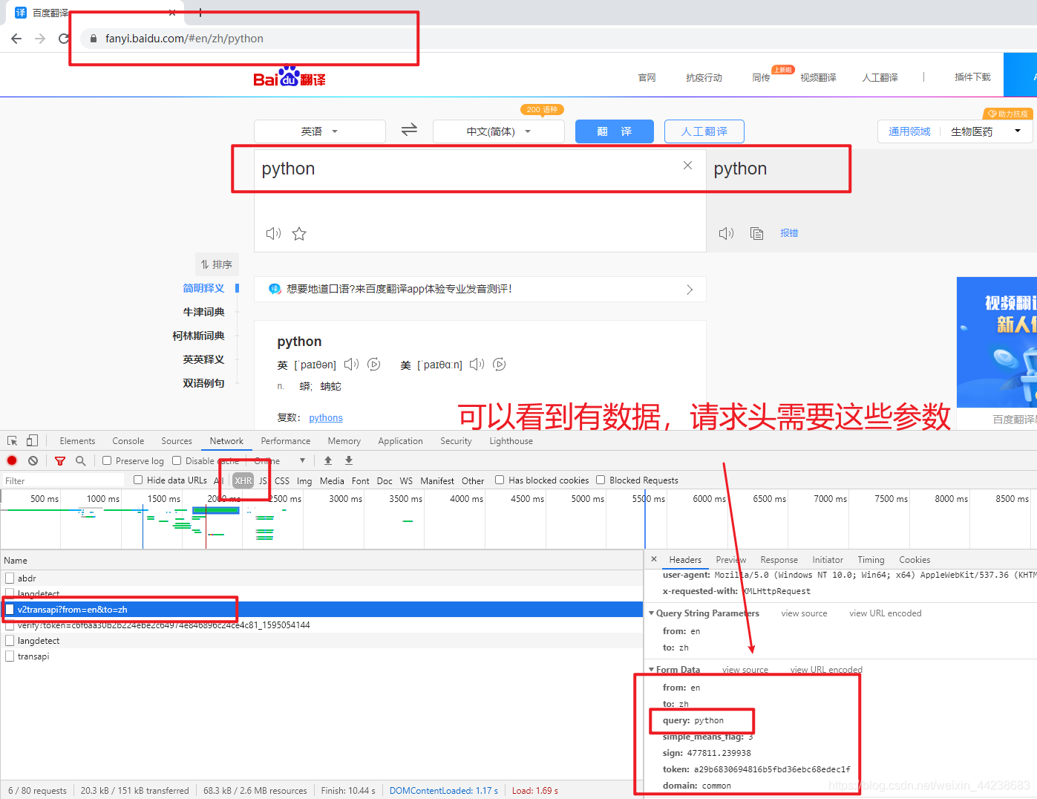
Task: Export HAR file download arrow icon
Action: point(349,460)
